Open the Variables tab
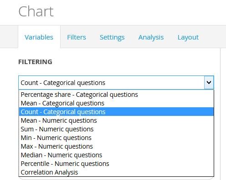Screen dimensions: 226x180 click(x=39, y=37)
